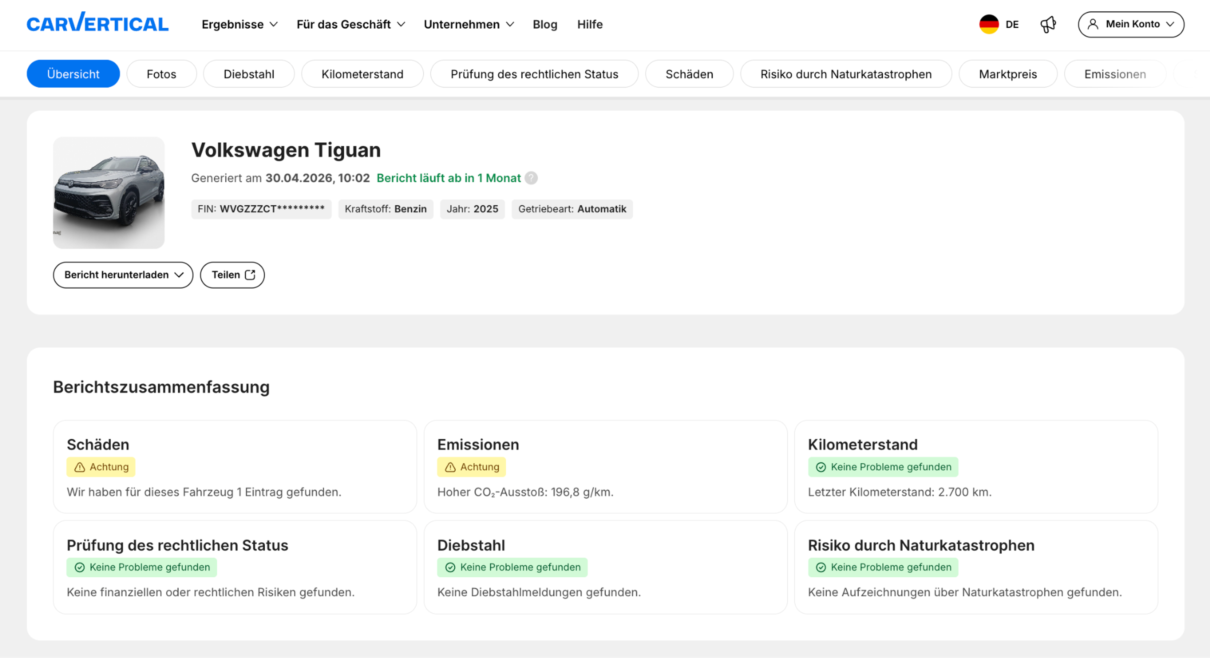Click the carVertical logo
Screen dimensions: 1210x658
coord(97,23)
